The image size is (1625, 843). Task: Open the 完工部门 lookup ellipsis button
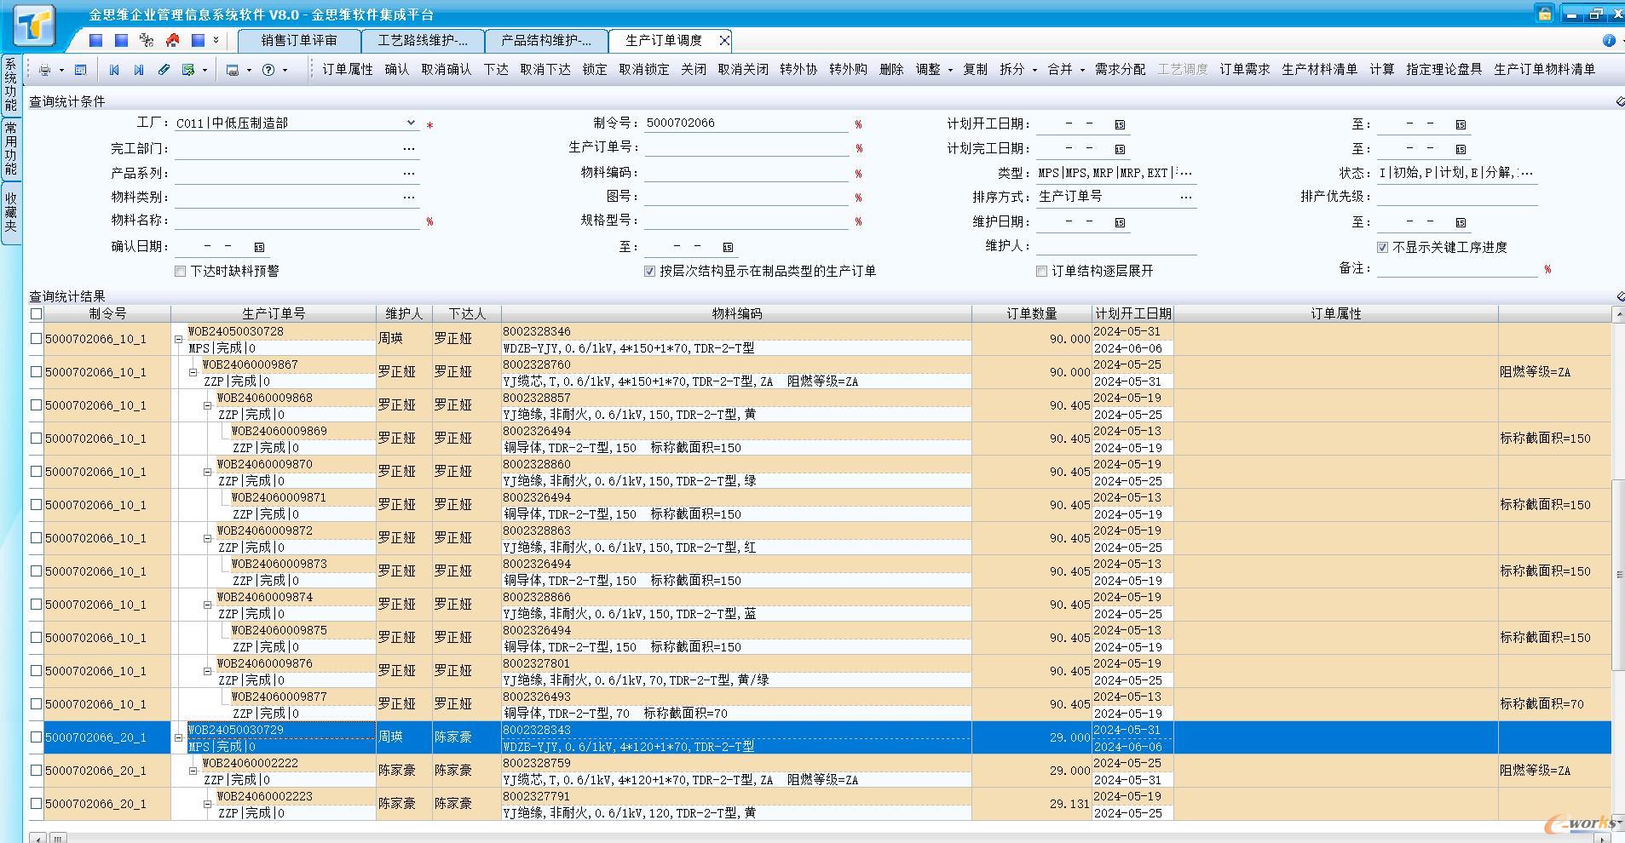tap(409, 148)
